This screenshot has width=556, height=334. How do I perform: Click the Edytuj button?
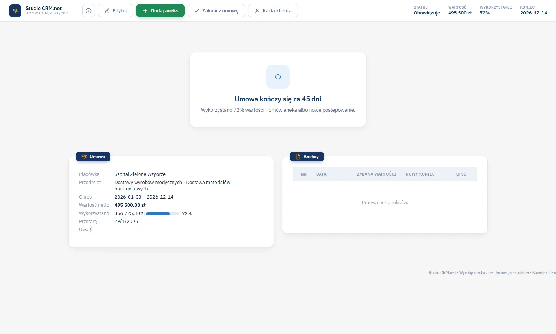coord(115,11)
